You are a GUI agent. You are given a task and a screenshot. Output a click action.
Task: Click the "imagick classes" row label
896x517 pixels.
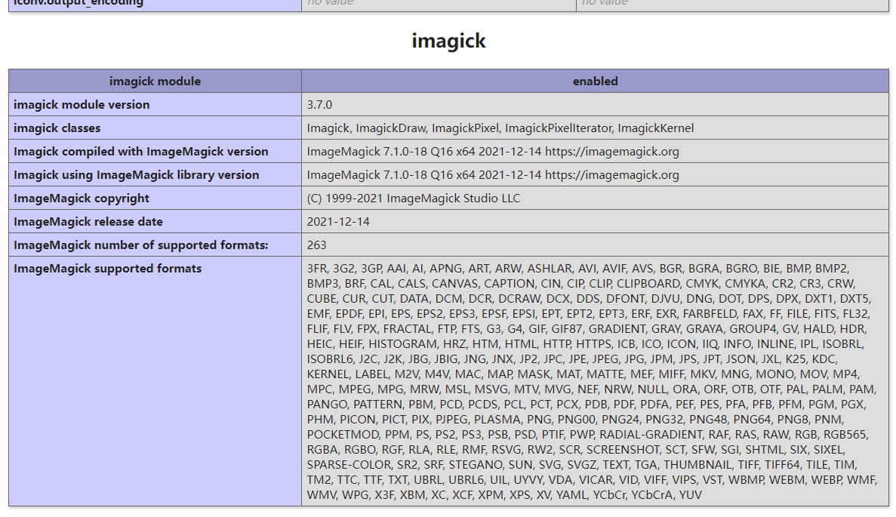(x=57, y=128)
